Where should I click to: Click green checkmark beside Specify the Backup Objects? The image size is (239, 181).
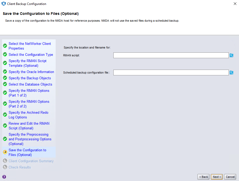[x=5, y=78]
